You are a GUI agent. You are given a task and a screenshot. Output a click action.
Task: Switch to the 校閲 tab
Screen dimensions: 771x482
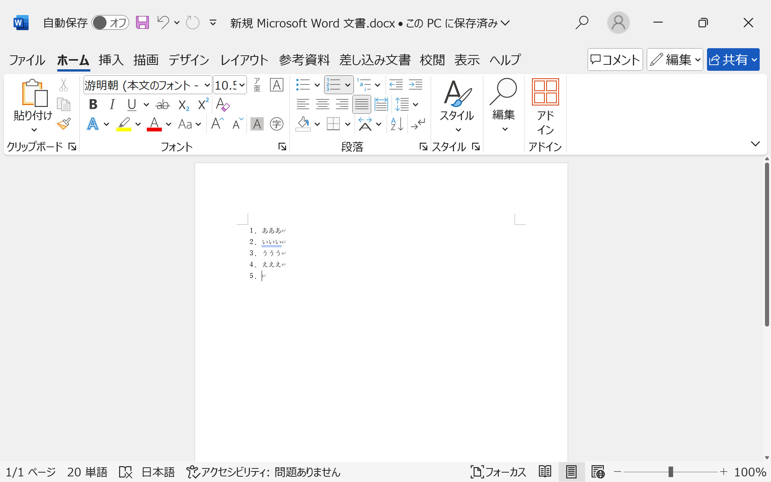(432, 60)
